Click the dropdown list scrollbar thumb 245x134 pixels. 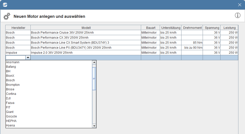click(x=94, y=79)
